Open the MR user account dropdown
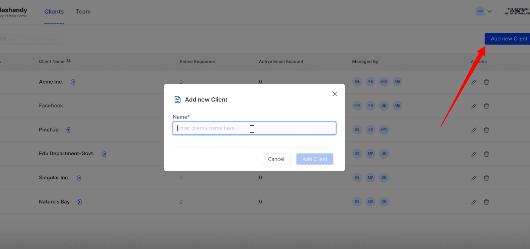530x249 pixels. pos(484,11)
